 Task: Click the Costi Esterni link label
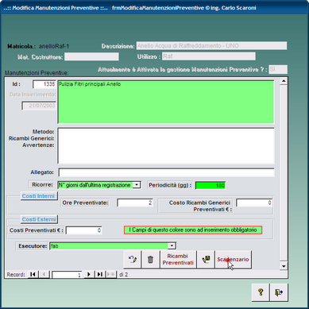(39, 219)
